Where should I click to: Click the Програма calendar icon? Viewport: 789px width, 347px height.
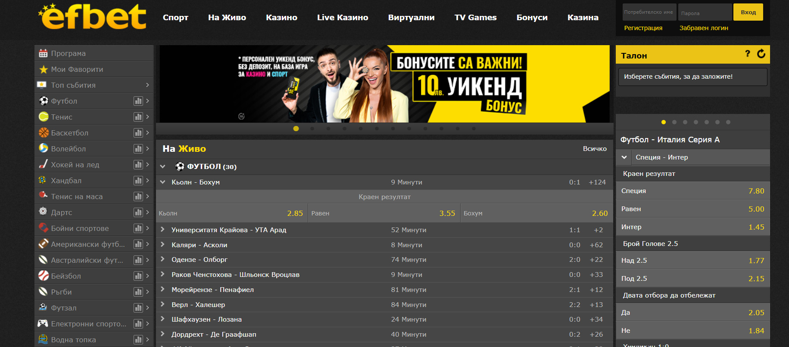[x=43, y=53]
